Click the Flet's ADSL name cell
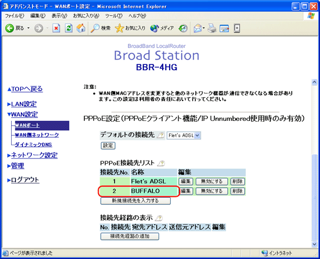Image resolution: width=320 pixels, height=259 pixels. coord(154,181)
